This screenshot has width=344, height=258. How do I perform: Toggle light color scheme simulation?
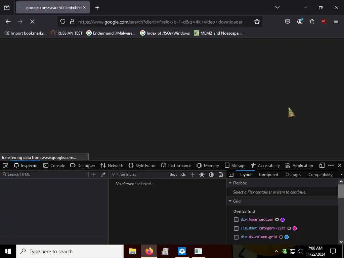[x=202, y=175]
